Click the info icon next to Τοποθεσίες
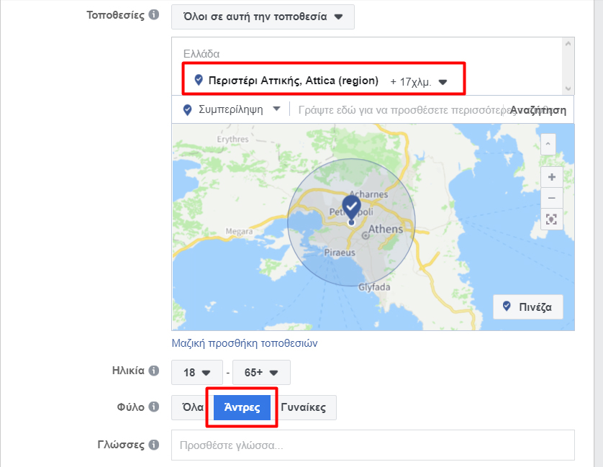The image size is (603, 467). click(153, 15)
